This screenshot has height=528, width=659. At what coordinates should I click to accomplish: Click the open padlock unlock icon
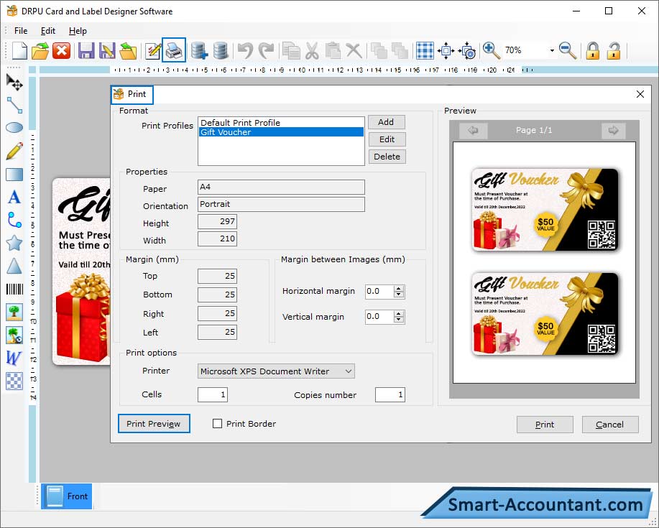pyautogui.click(x=614, y=51)
